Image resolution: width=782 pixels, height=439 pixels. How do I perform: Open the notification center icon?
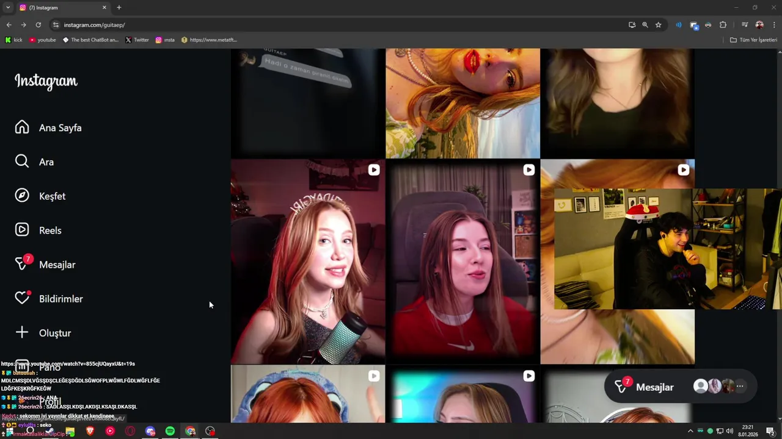[770, 431]
